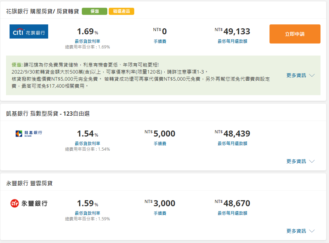
Task: Click the NT$49,133 monthly payment
Action: pyautogui.click(x=232, y=31)
